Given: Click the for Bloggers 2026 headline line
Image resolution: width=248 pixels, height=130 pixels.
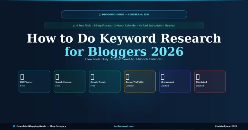Looking at the screenshot, I should (x=124, y=51).
